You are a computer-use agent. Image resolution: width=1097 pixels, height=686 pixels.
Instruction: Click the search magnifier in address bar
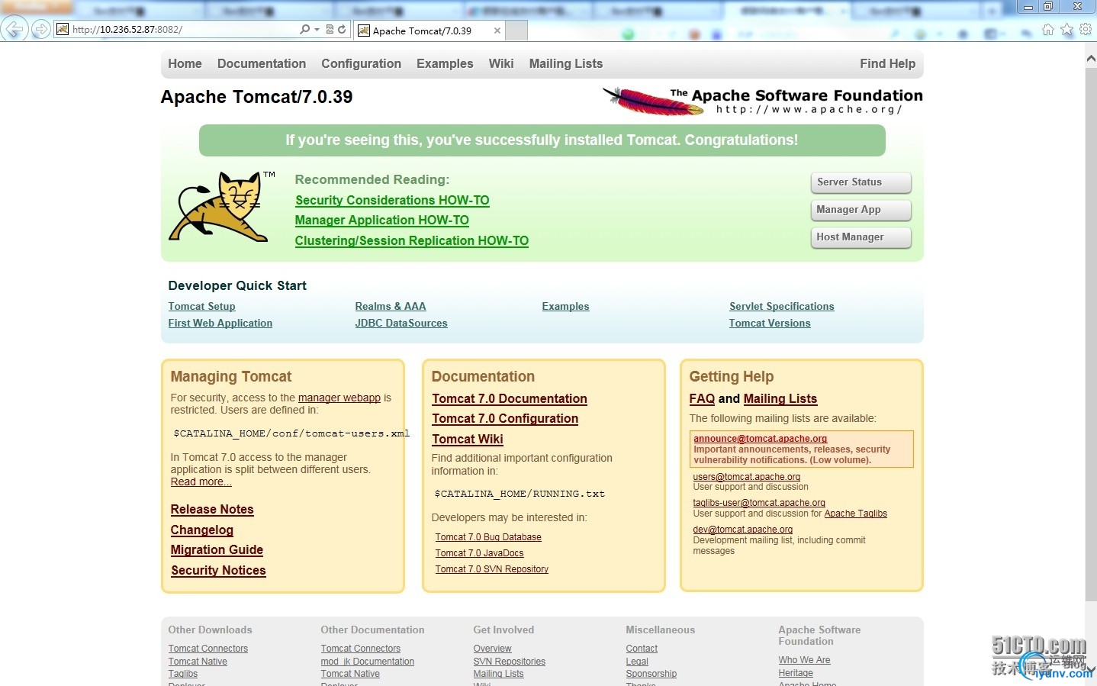pyautogui.click(x=305, y=29)
